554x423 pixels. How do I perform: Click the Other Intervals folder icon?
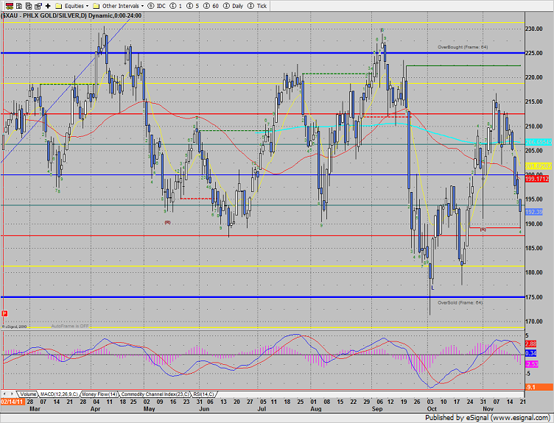tap(96, 6)
